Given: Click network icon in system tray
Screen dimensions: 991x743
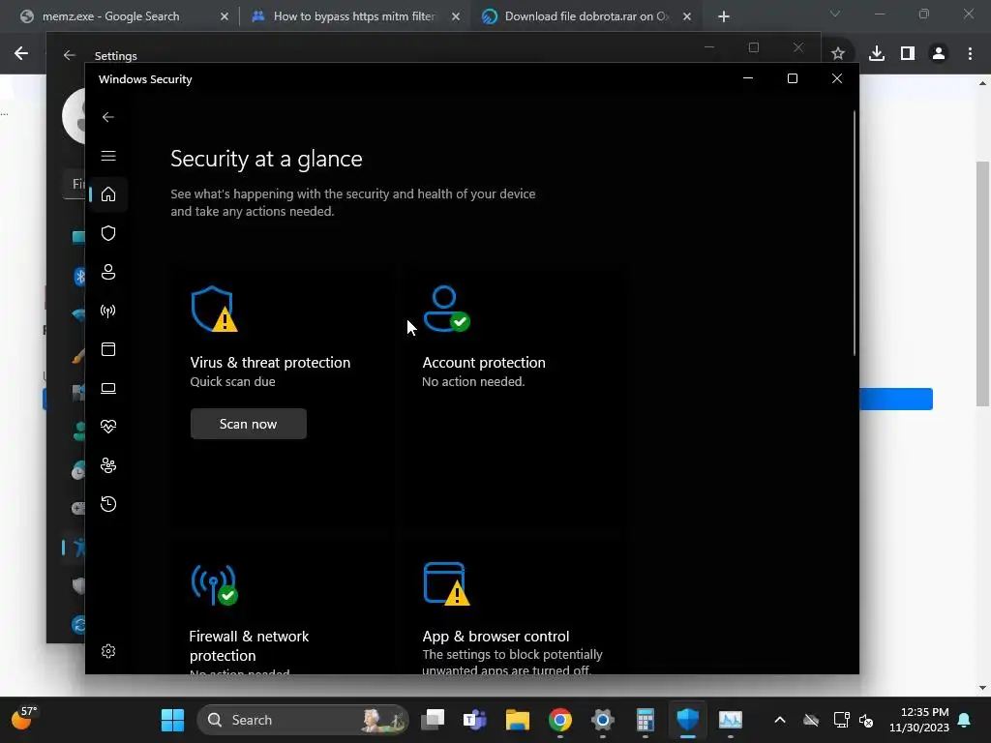Looking at the screenshot, I should tap(841, 720).
